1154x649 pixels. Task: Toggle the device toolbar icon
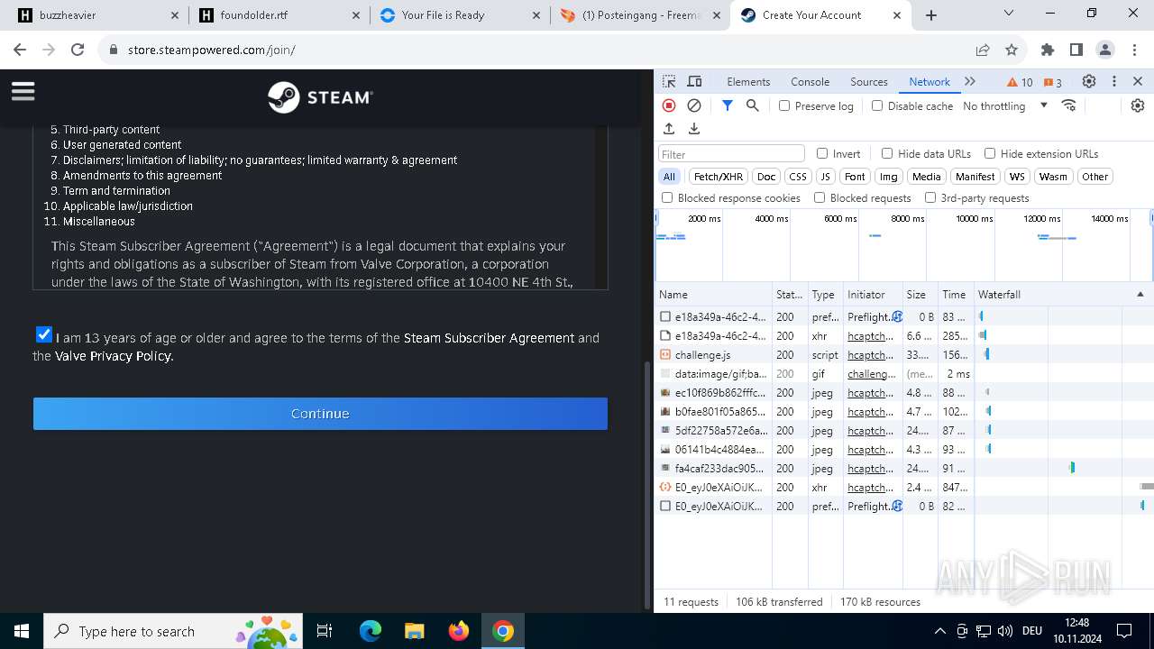pyautogui.click(x=694, y=81)
